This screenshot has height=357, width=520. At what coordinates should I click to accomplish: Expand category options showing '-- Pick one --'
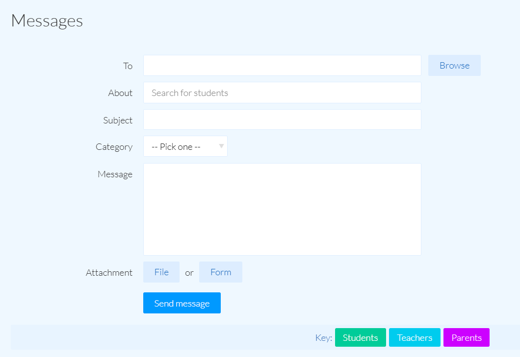185,146
